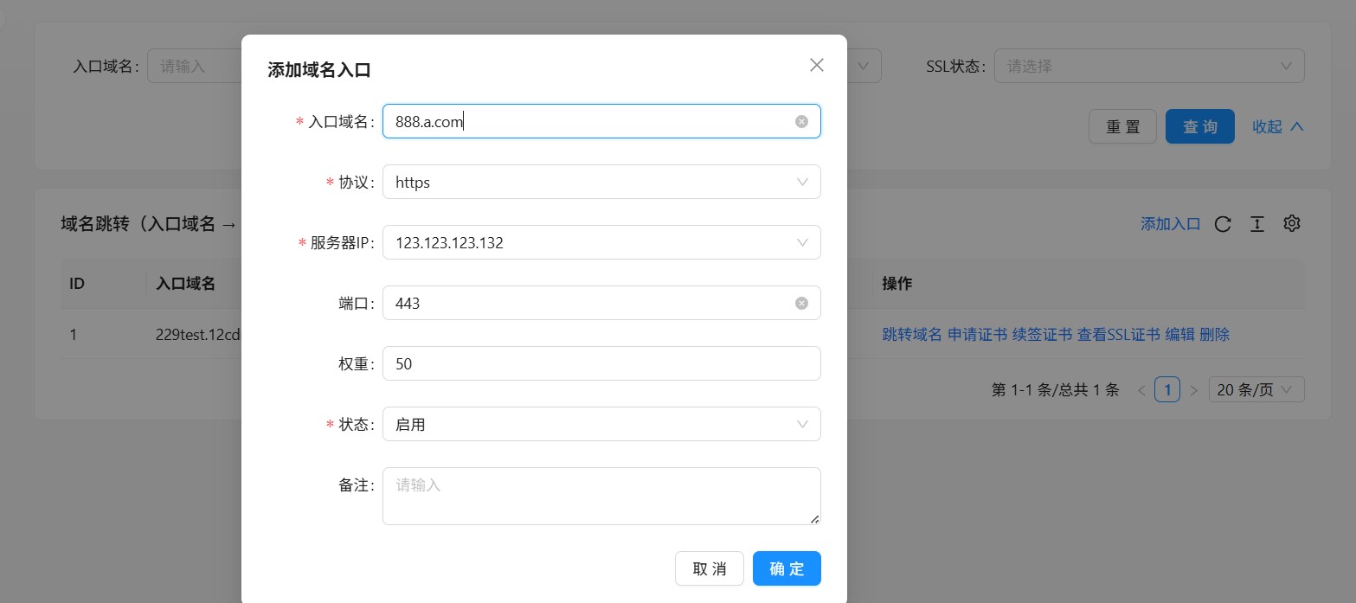Go to previous page arrow in pagination
The image size is (1356, 603).
[1141, 390]
